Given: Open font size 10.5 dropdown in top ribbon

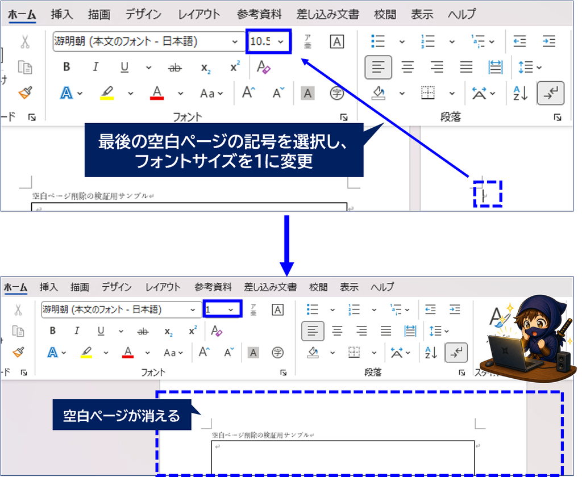Looking at the screenshot, I should click(x=281, y=41).
